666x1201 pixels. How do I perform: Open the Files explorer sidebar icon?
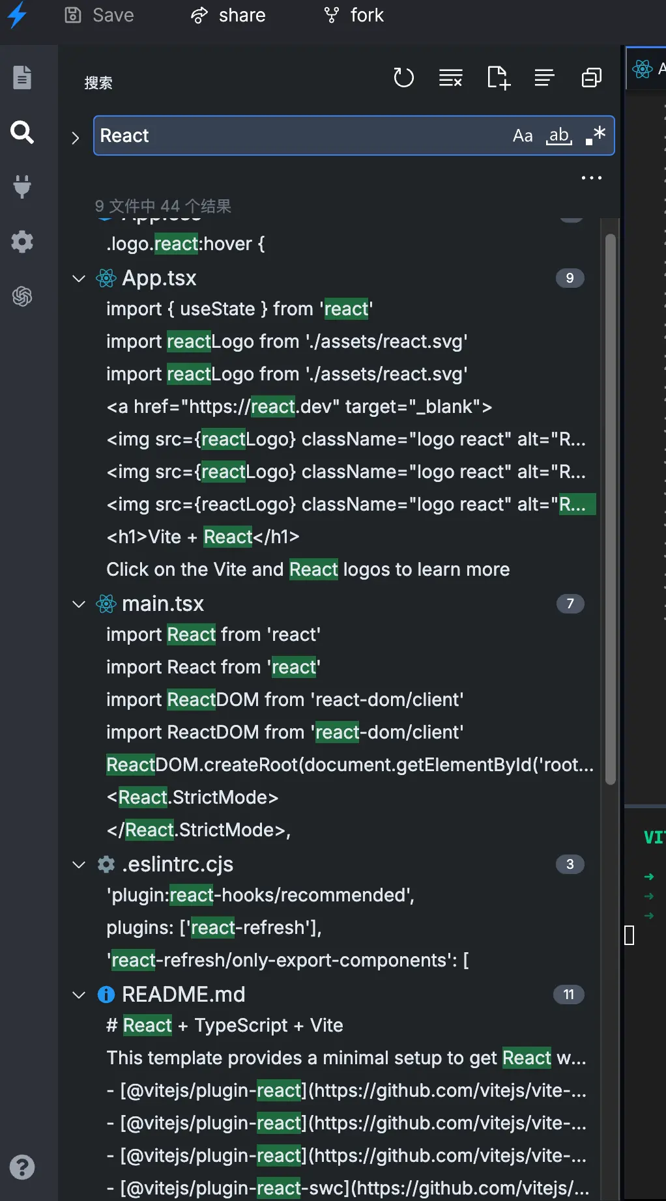click(x=22, y=78)
